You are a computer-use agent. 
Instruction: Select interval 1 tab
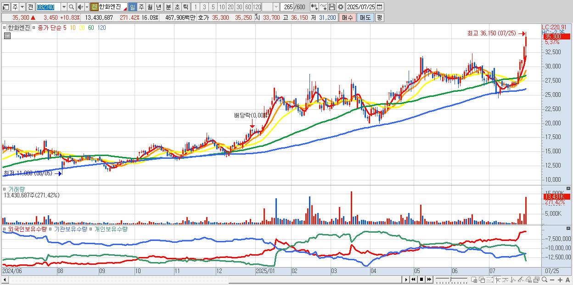coord(195,7)
